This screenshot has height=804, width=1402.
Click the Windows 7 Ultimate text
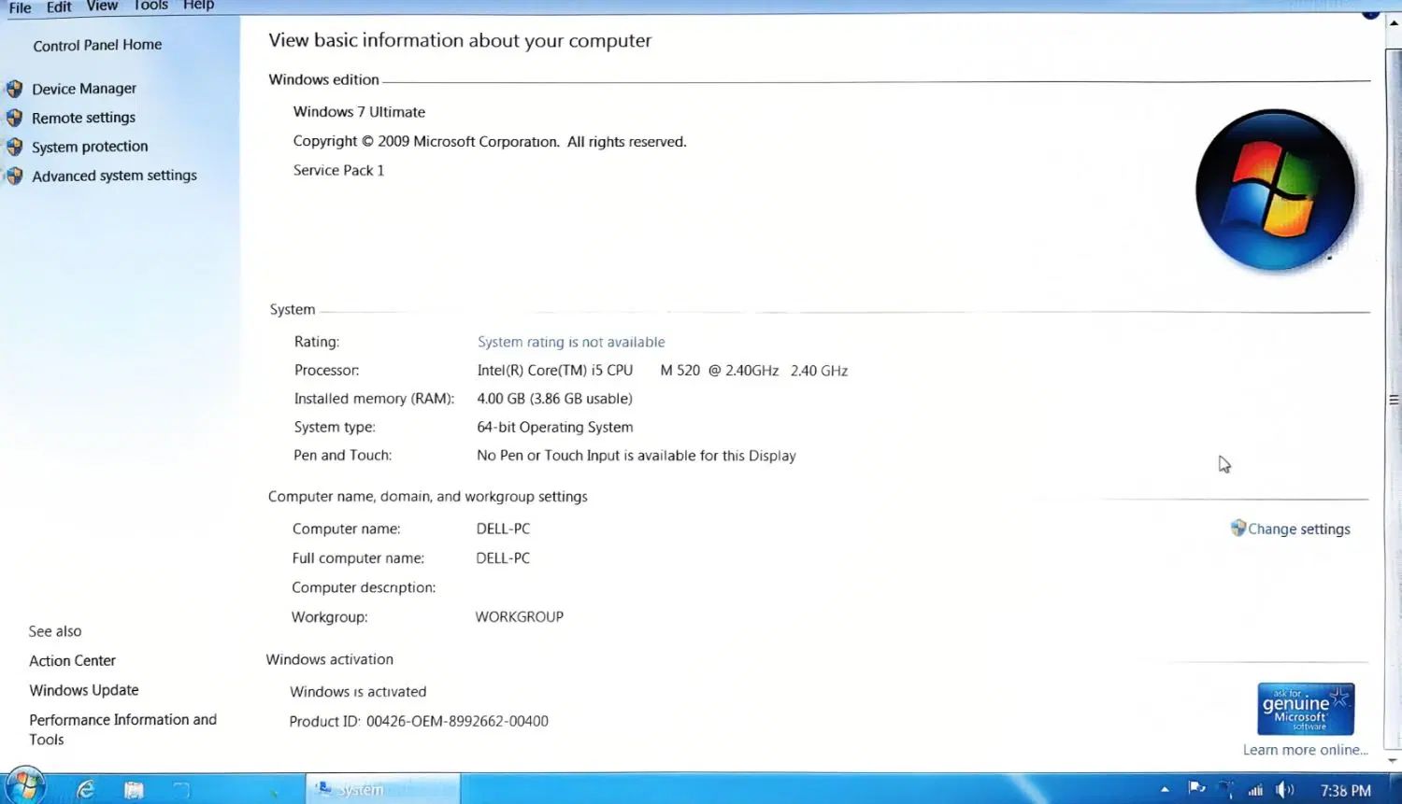click(x=359, y=112)
